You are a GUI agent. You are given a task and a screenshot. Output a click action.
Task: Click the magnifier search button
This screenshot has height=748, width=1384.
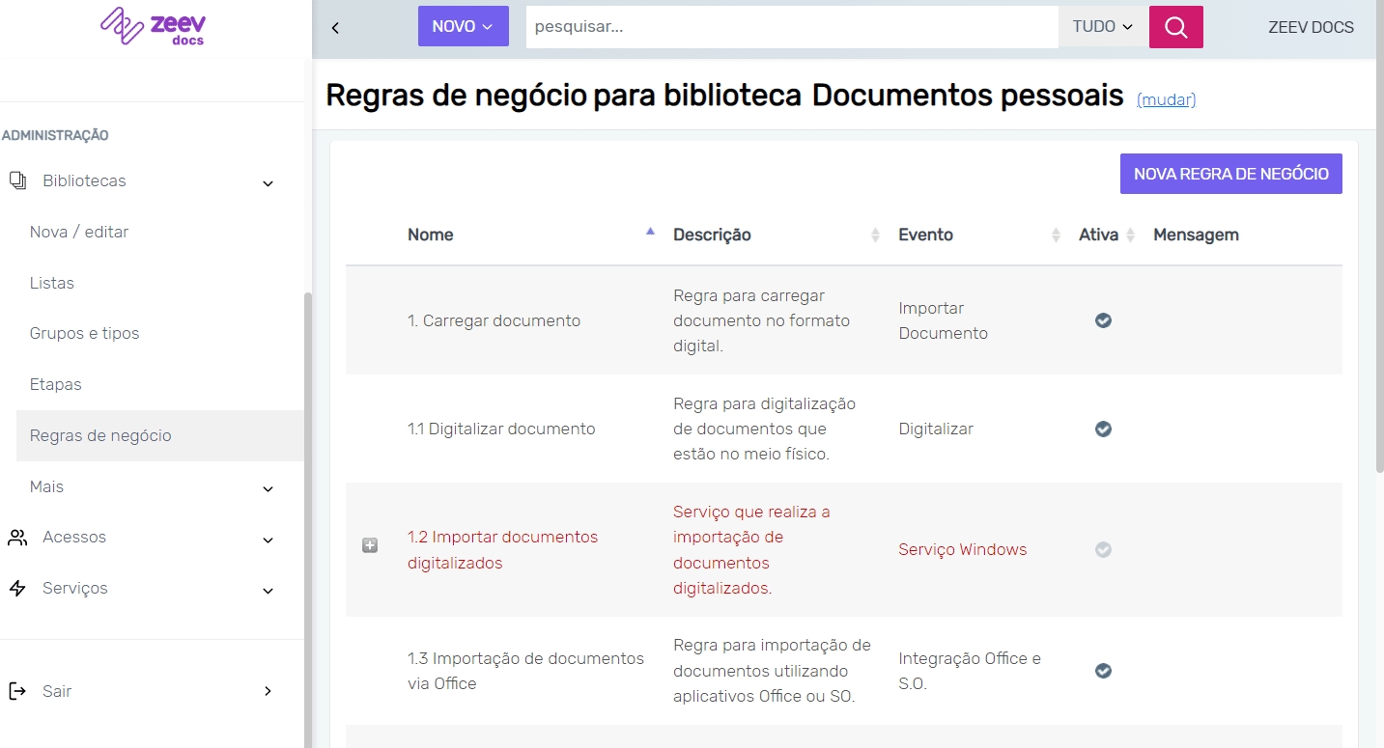coord(1175,27)
